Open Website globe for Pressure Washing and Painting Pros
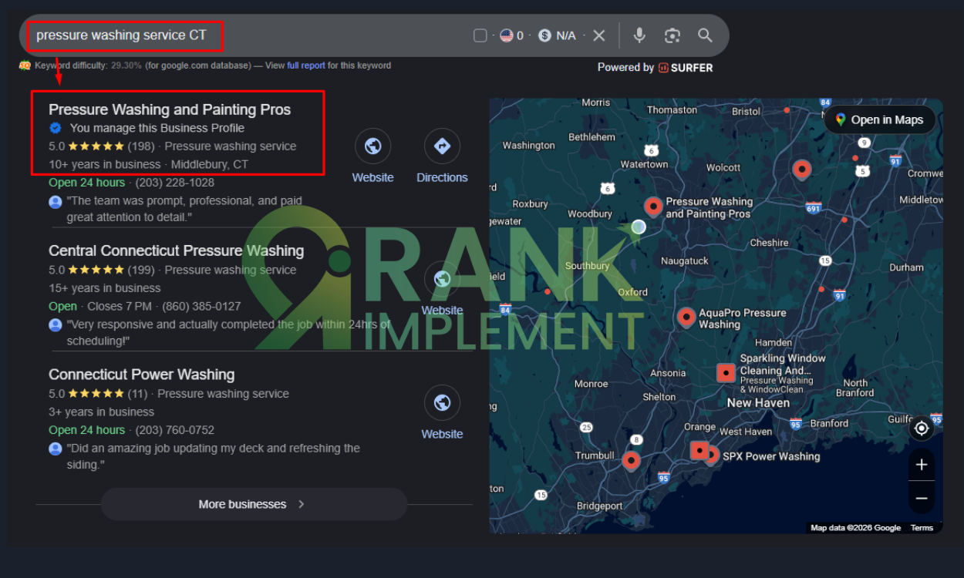The width and height of the screenshot is (964, 578). (372, 146)
